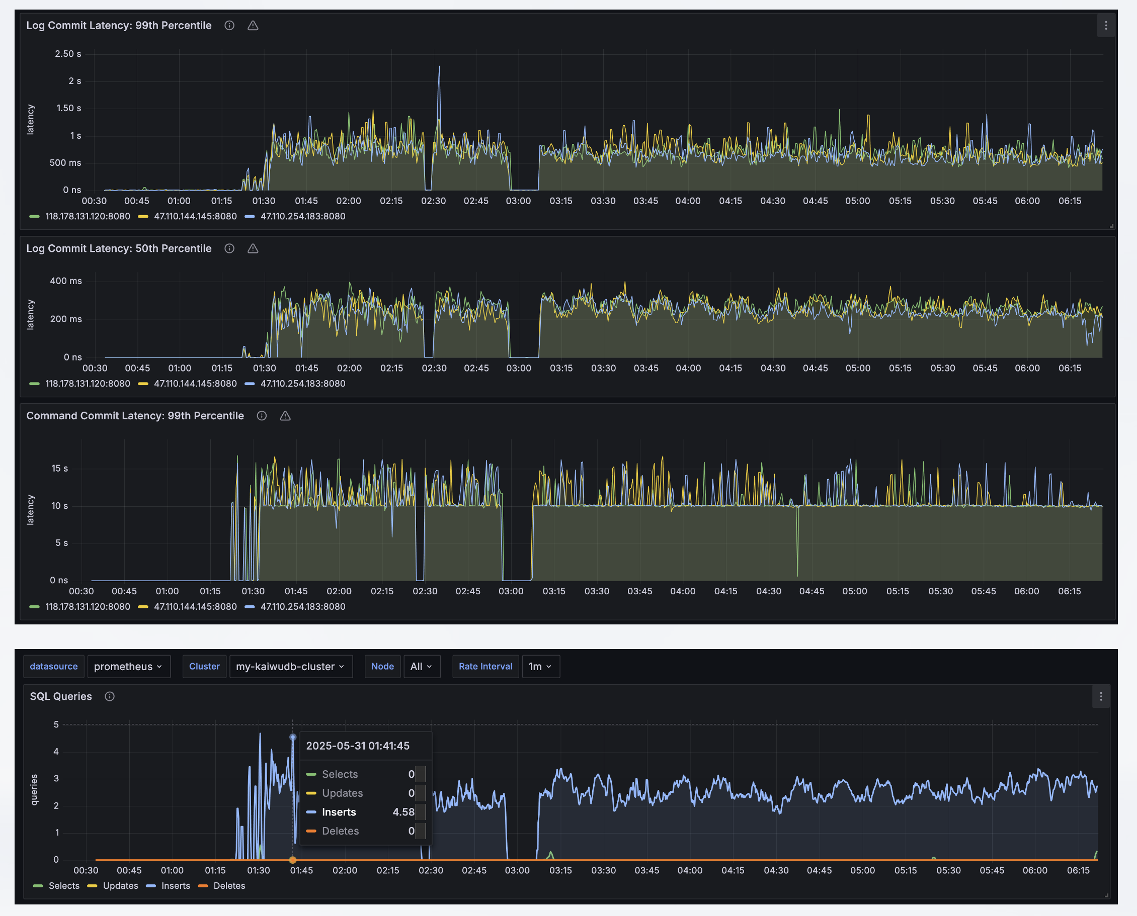Click Command Commit Latency: 99th Percentile title
This screenshot has width=1137, height=916.
coord(135,416)
